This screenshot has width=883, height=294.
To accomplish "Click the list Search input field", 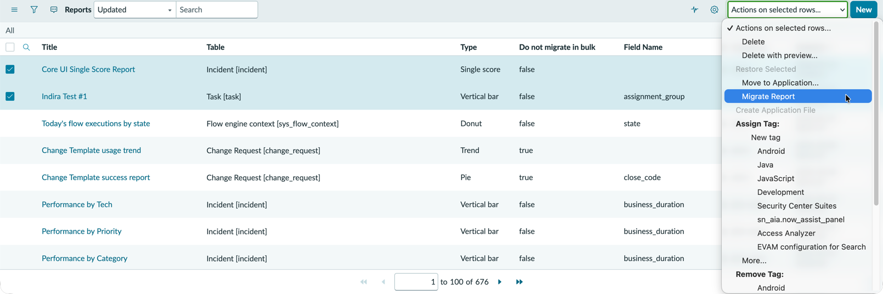I will (217, 10).
